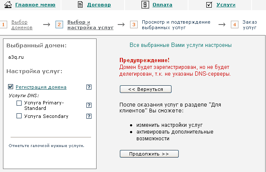Click the Выбор и настройка услуг step
266x172 pixels.
(x=84, y=25)
